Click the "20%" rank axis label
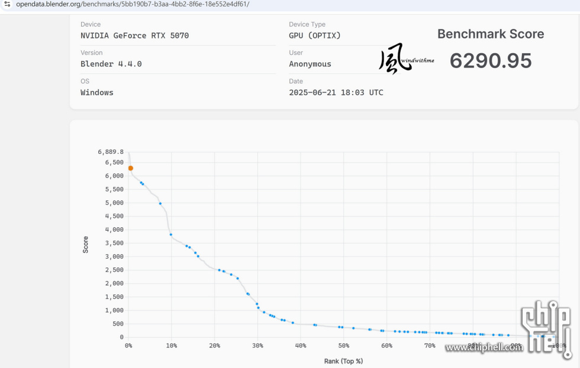 point(214,346)
